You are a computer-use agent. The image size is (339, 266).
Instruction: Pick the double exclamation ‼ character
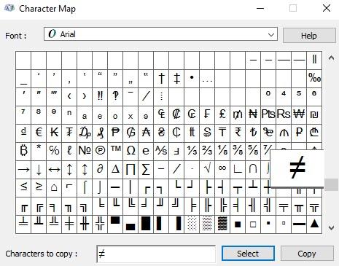coord(100,97)
